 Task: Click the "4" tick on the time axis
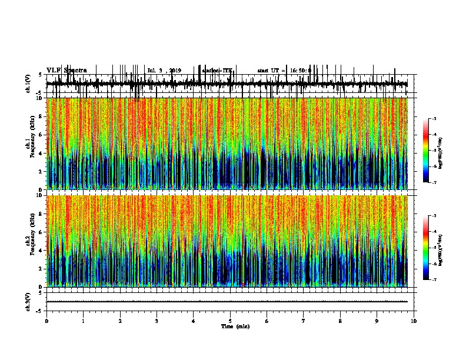click(194, 321)
